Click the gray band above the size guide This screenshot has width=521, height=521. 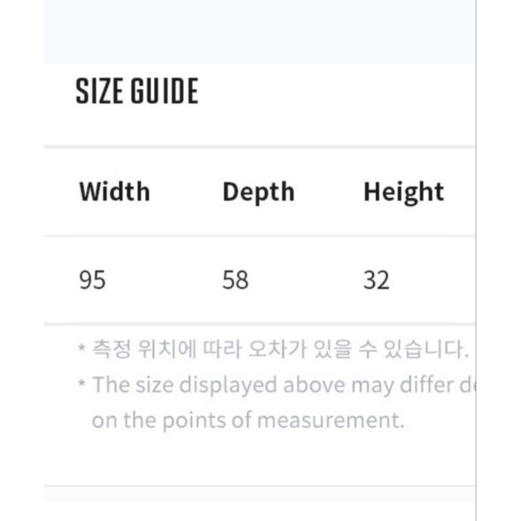pos(259,31)
